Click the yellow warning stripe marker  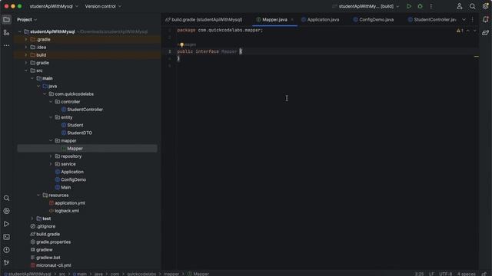coord(477,57)
